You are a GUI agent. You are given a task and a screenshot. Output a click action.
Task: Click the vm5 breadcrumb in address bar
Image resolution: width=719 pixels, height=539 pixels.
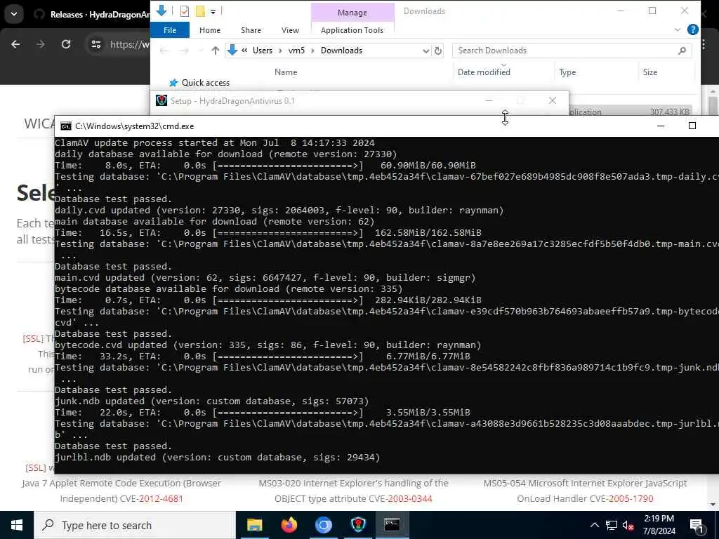point(296,51)
